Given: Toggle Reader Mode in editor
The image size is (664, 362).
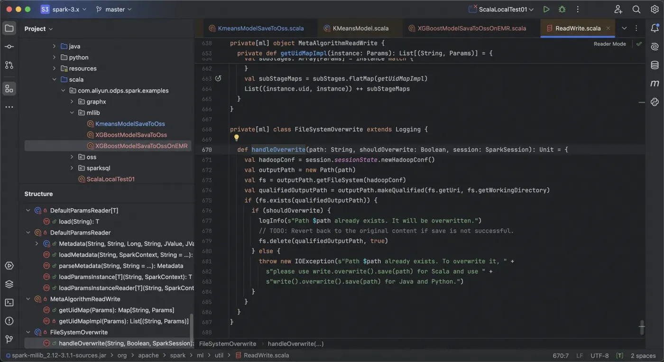Looking at the screenshot, I should [609, 44].
